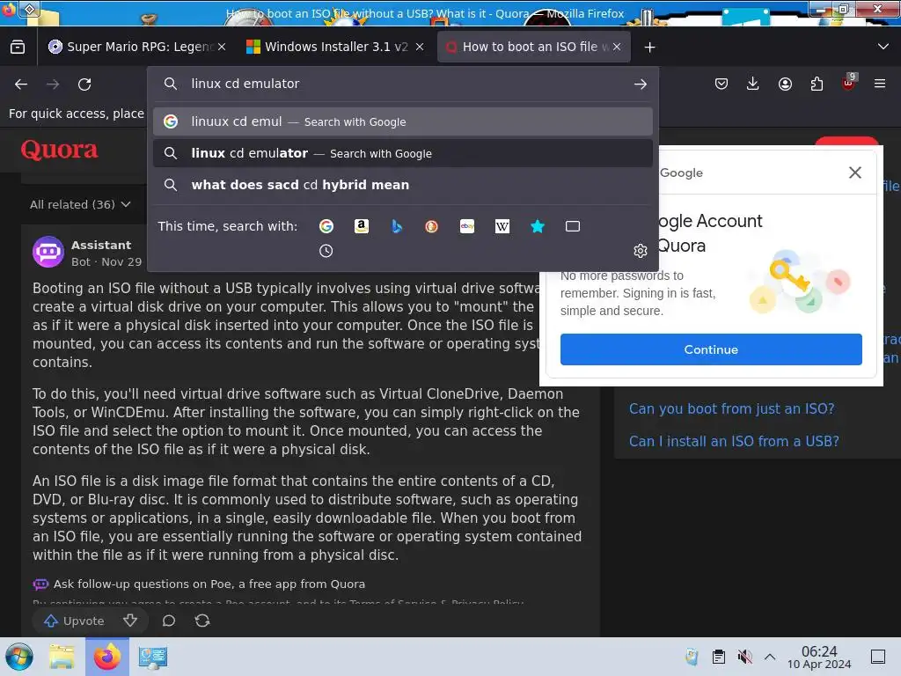Click the Quora logo

(59, 150)
